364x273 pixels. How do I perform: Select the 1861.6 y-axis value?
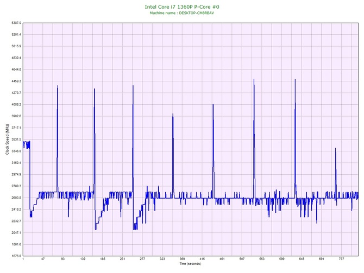(x=16, y=244)
